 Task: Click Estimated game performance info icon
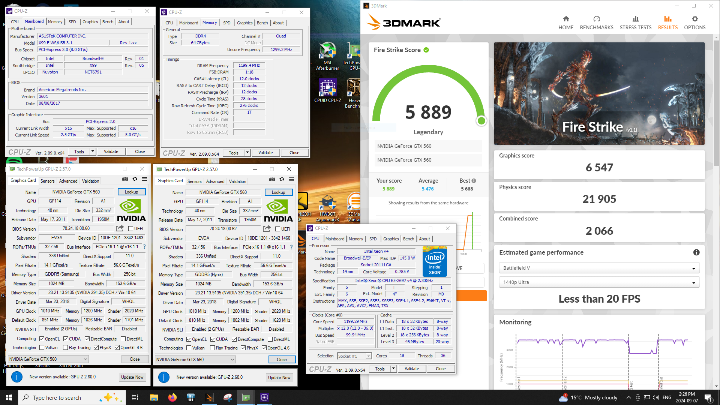[x=696, y=252]
